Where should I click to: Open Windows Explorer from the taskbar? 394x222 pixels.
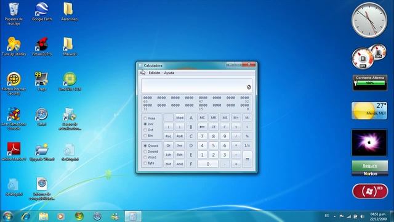(44, 216)
